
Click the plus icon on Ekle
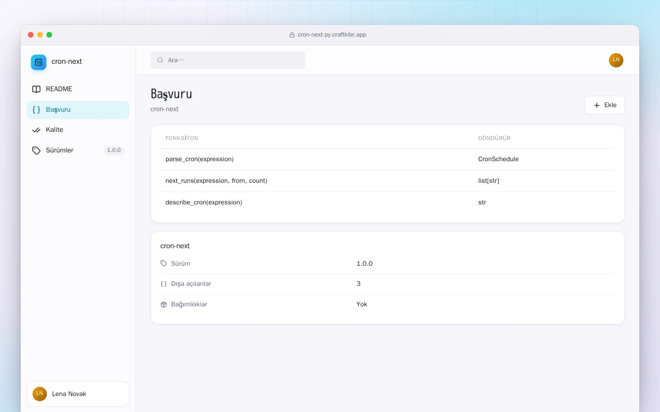click(597, 105)
